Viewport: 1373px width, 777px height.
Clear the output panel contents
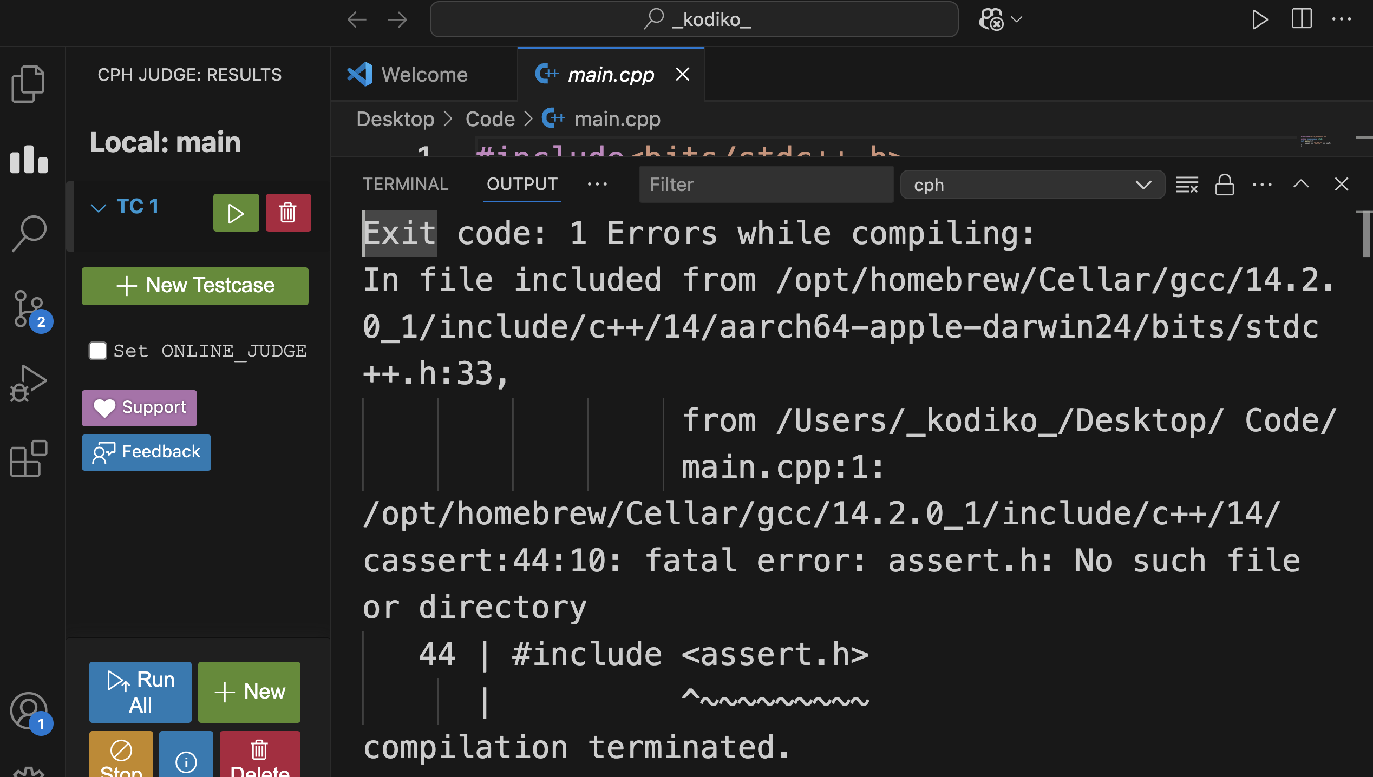1187,185
